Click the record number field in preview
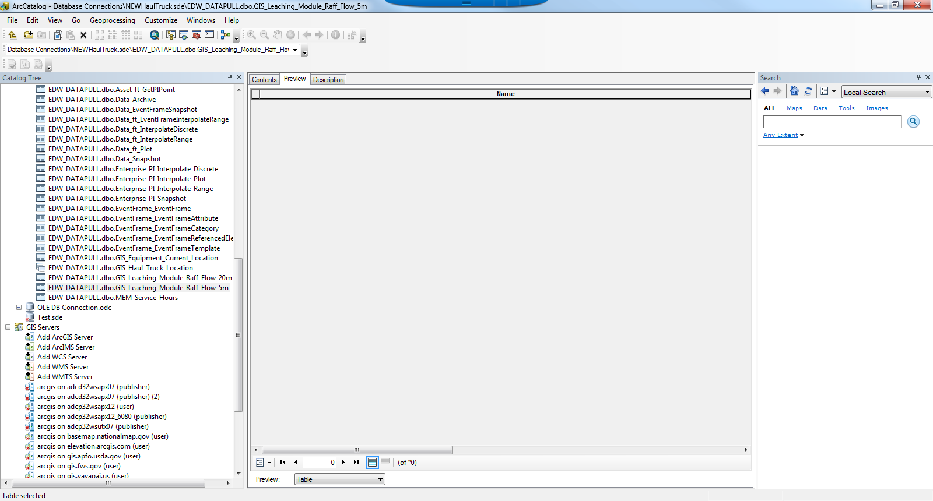 (x=320, y=463)
